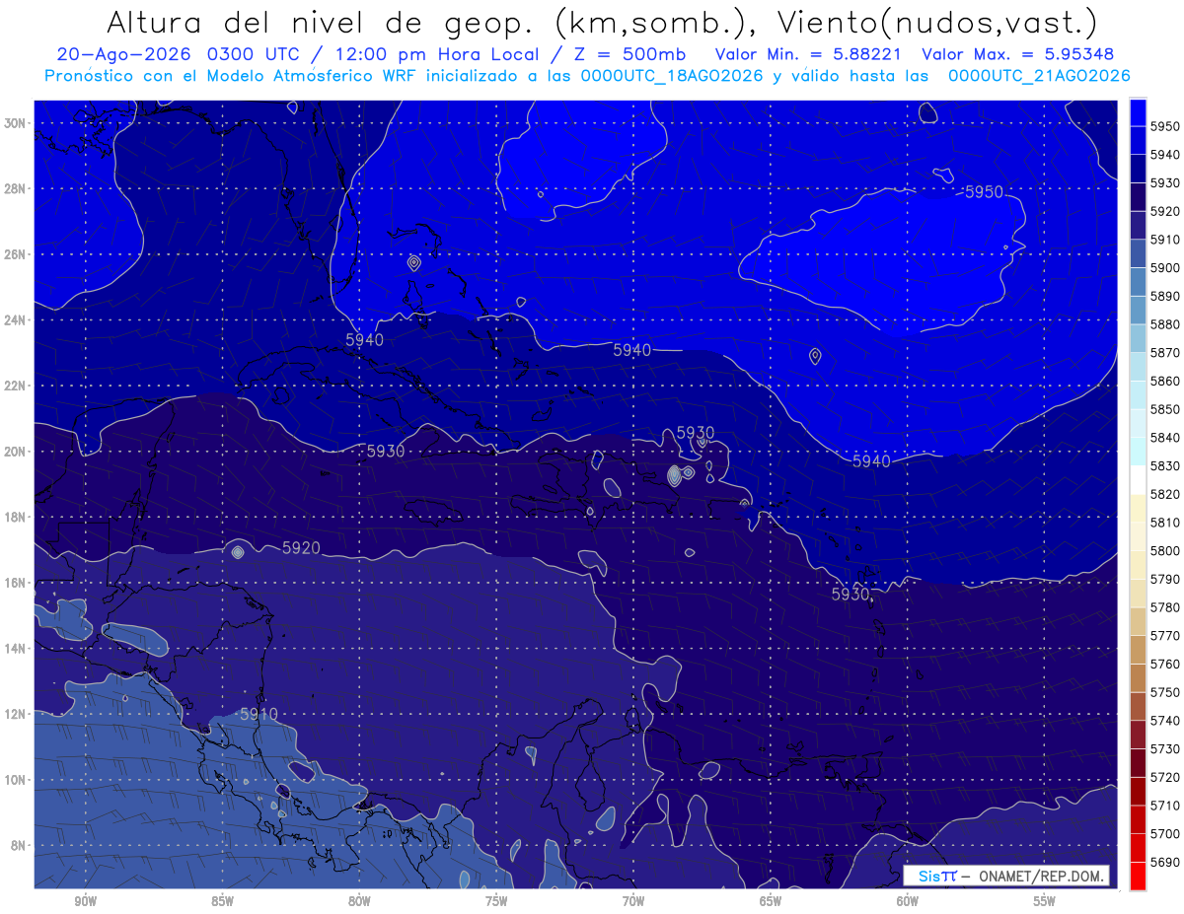This screenshot has height=914, width=1184.
Task: Click the bright red legend swatch below 5690
Action: tap(1138, 876)
